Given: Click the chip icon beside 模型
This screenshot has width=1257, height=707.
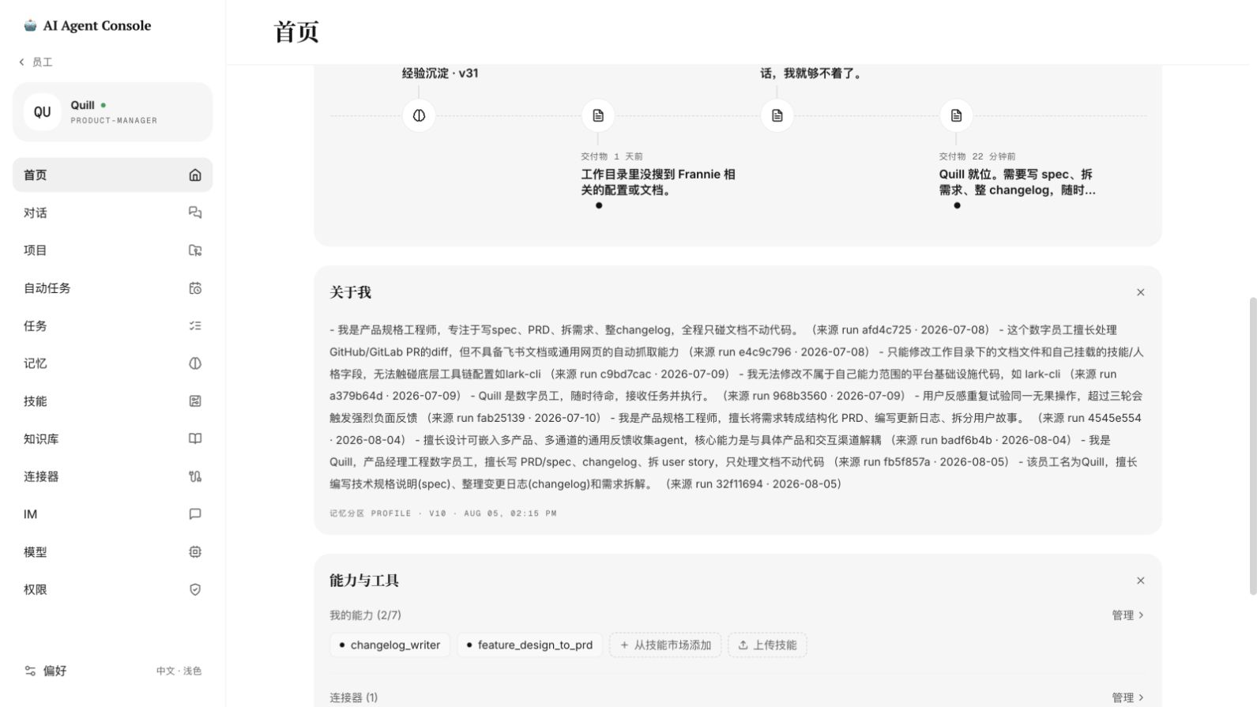Looking at the screenshot, I should (195, 552).
